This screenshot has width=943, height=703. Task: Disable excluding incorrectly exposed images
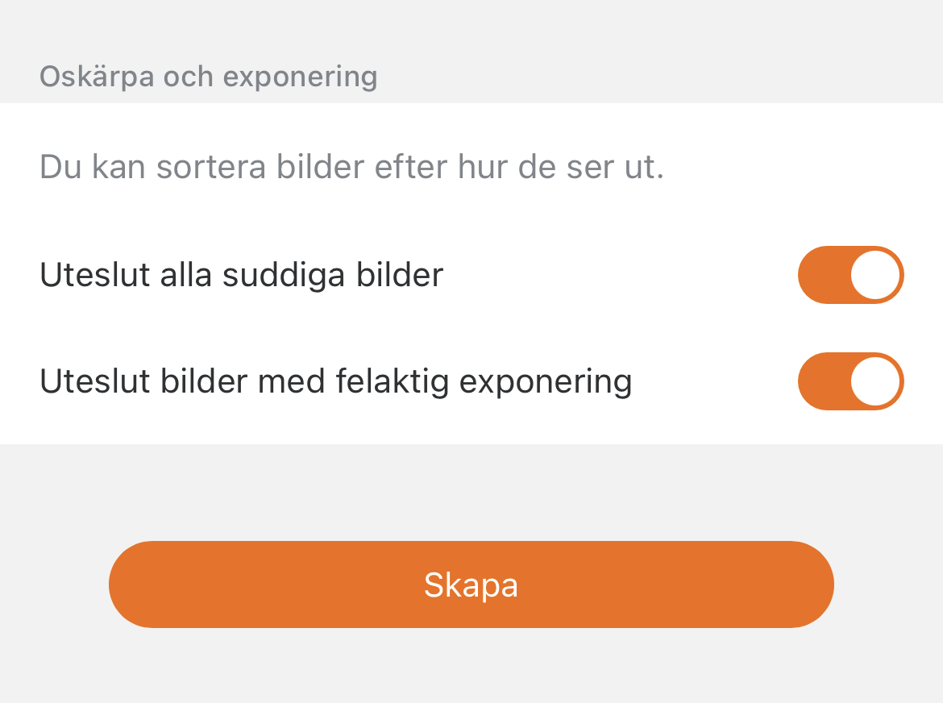click(850, 381)
